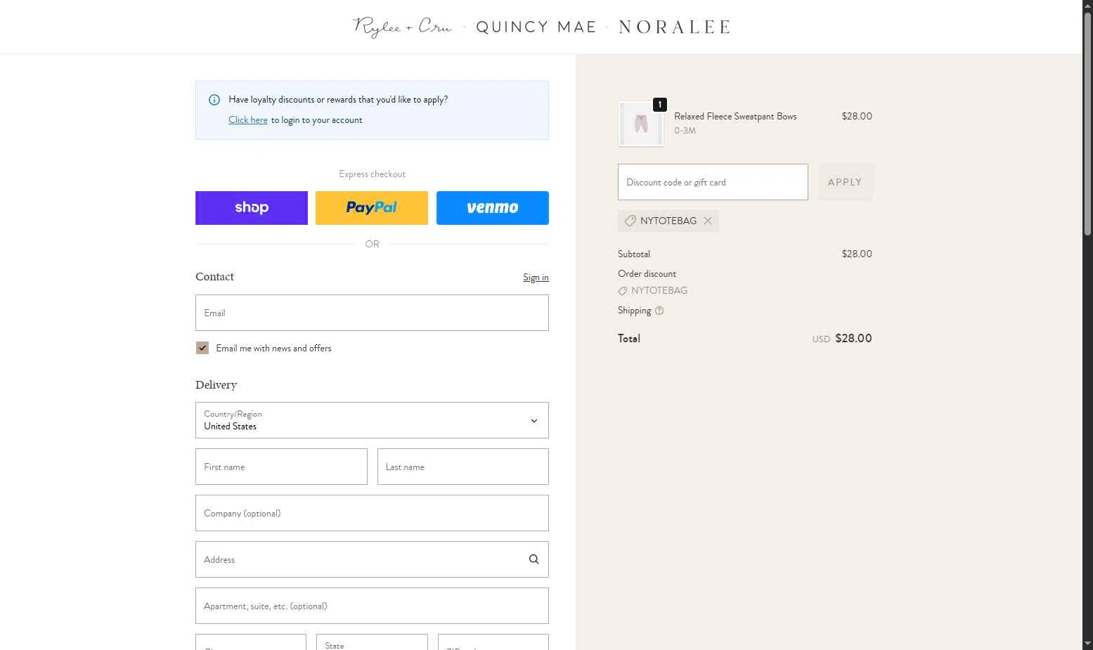Click the page vertical scrollbar
The image size is (1093, 650).
[x=1087, y=124]
